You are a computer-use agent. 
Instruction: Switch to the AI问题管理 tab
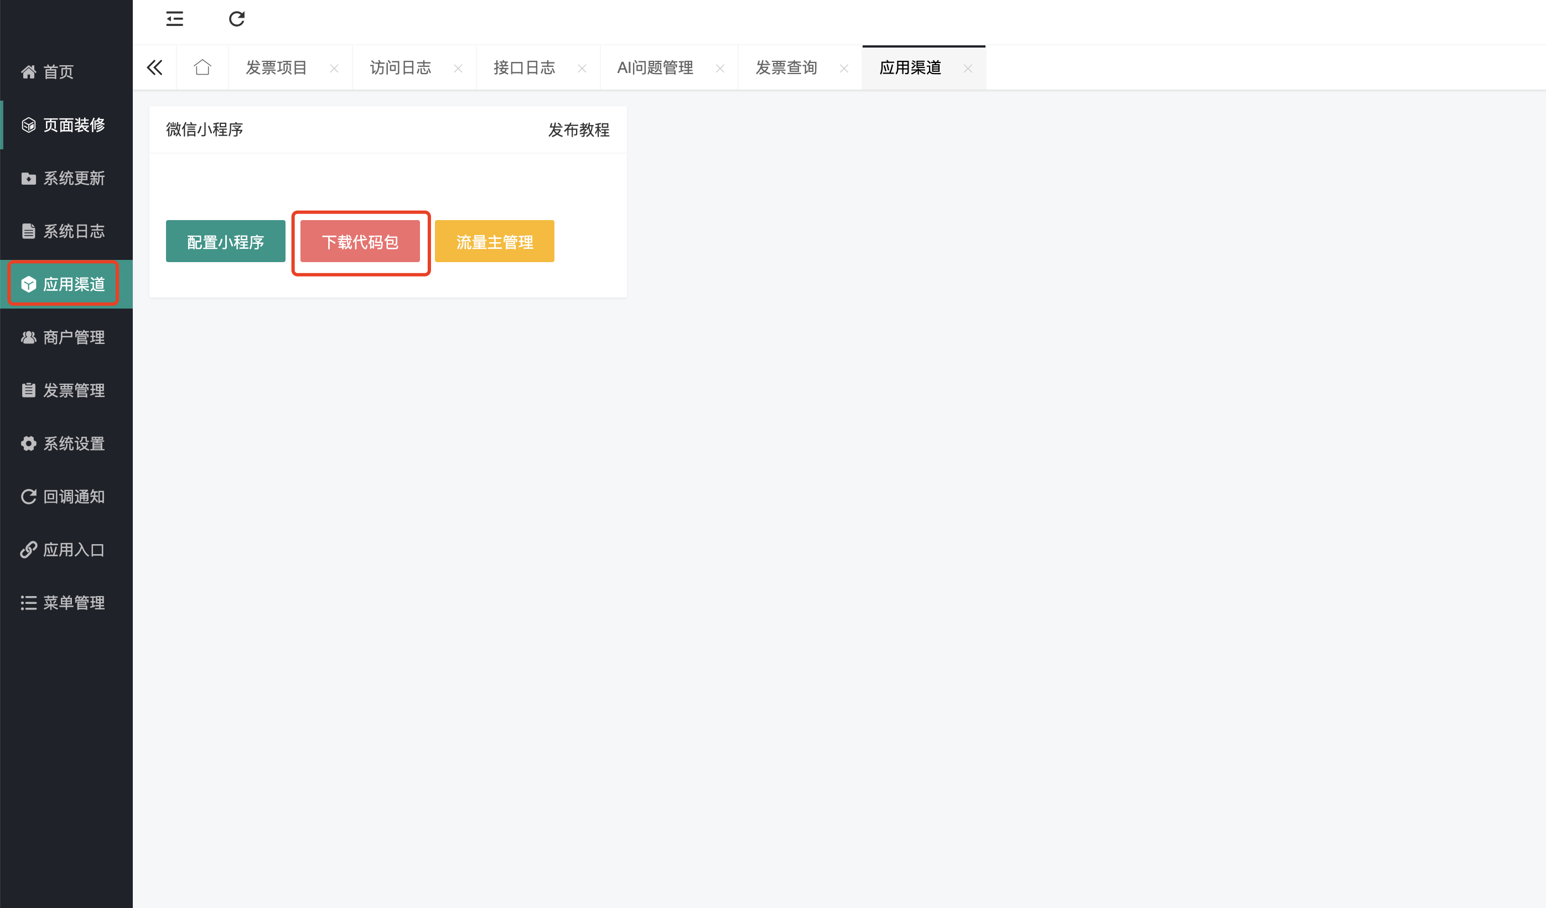tap(655, 67)
